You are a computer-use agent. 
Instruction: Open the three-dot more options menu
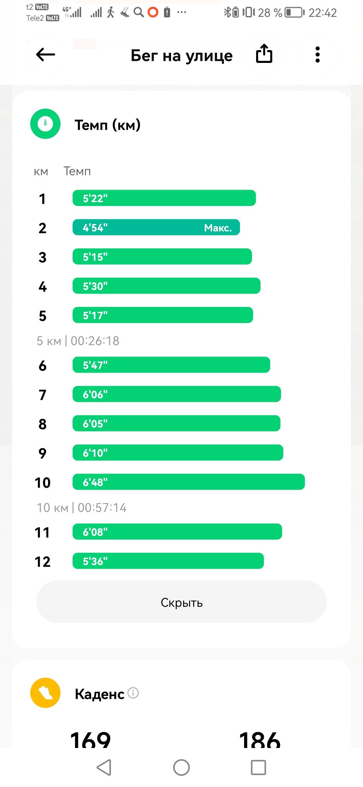318,54
